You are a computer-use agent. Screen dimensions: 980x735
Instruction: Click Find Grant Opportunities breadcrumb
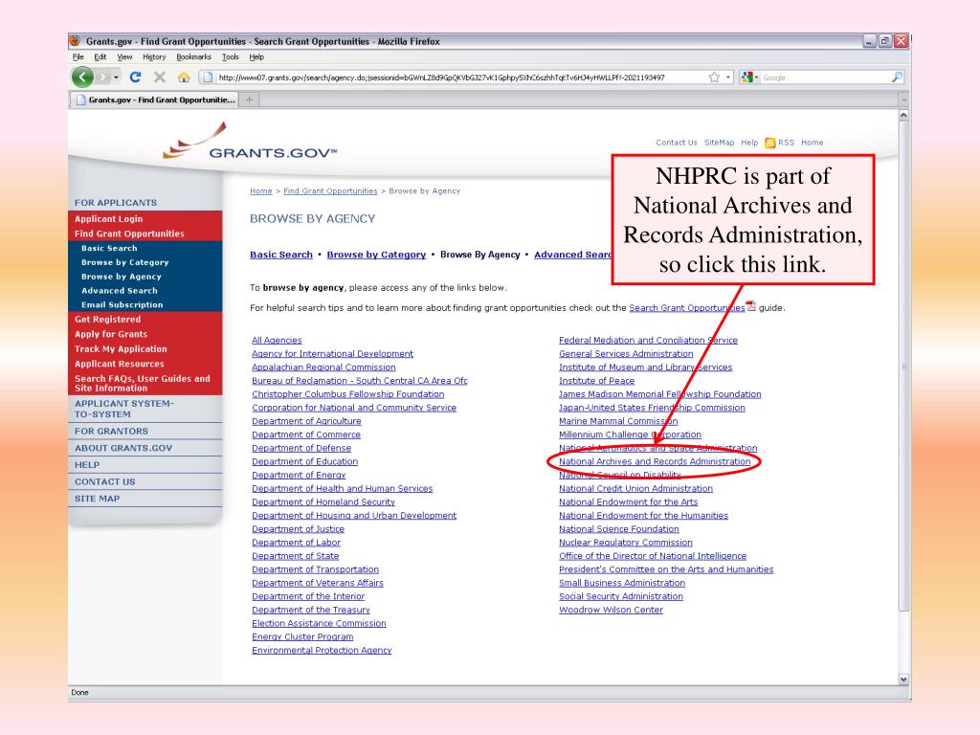coord(330,191)
